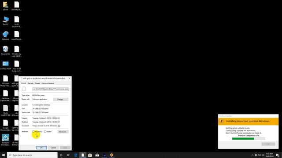Image resolution: width=282 pixels, height=158 pixels.
Task: Close the file properties dialog
Action: (x=70, y=78)
